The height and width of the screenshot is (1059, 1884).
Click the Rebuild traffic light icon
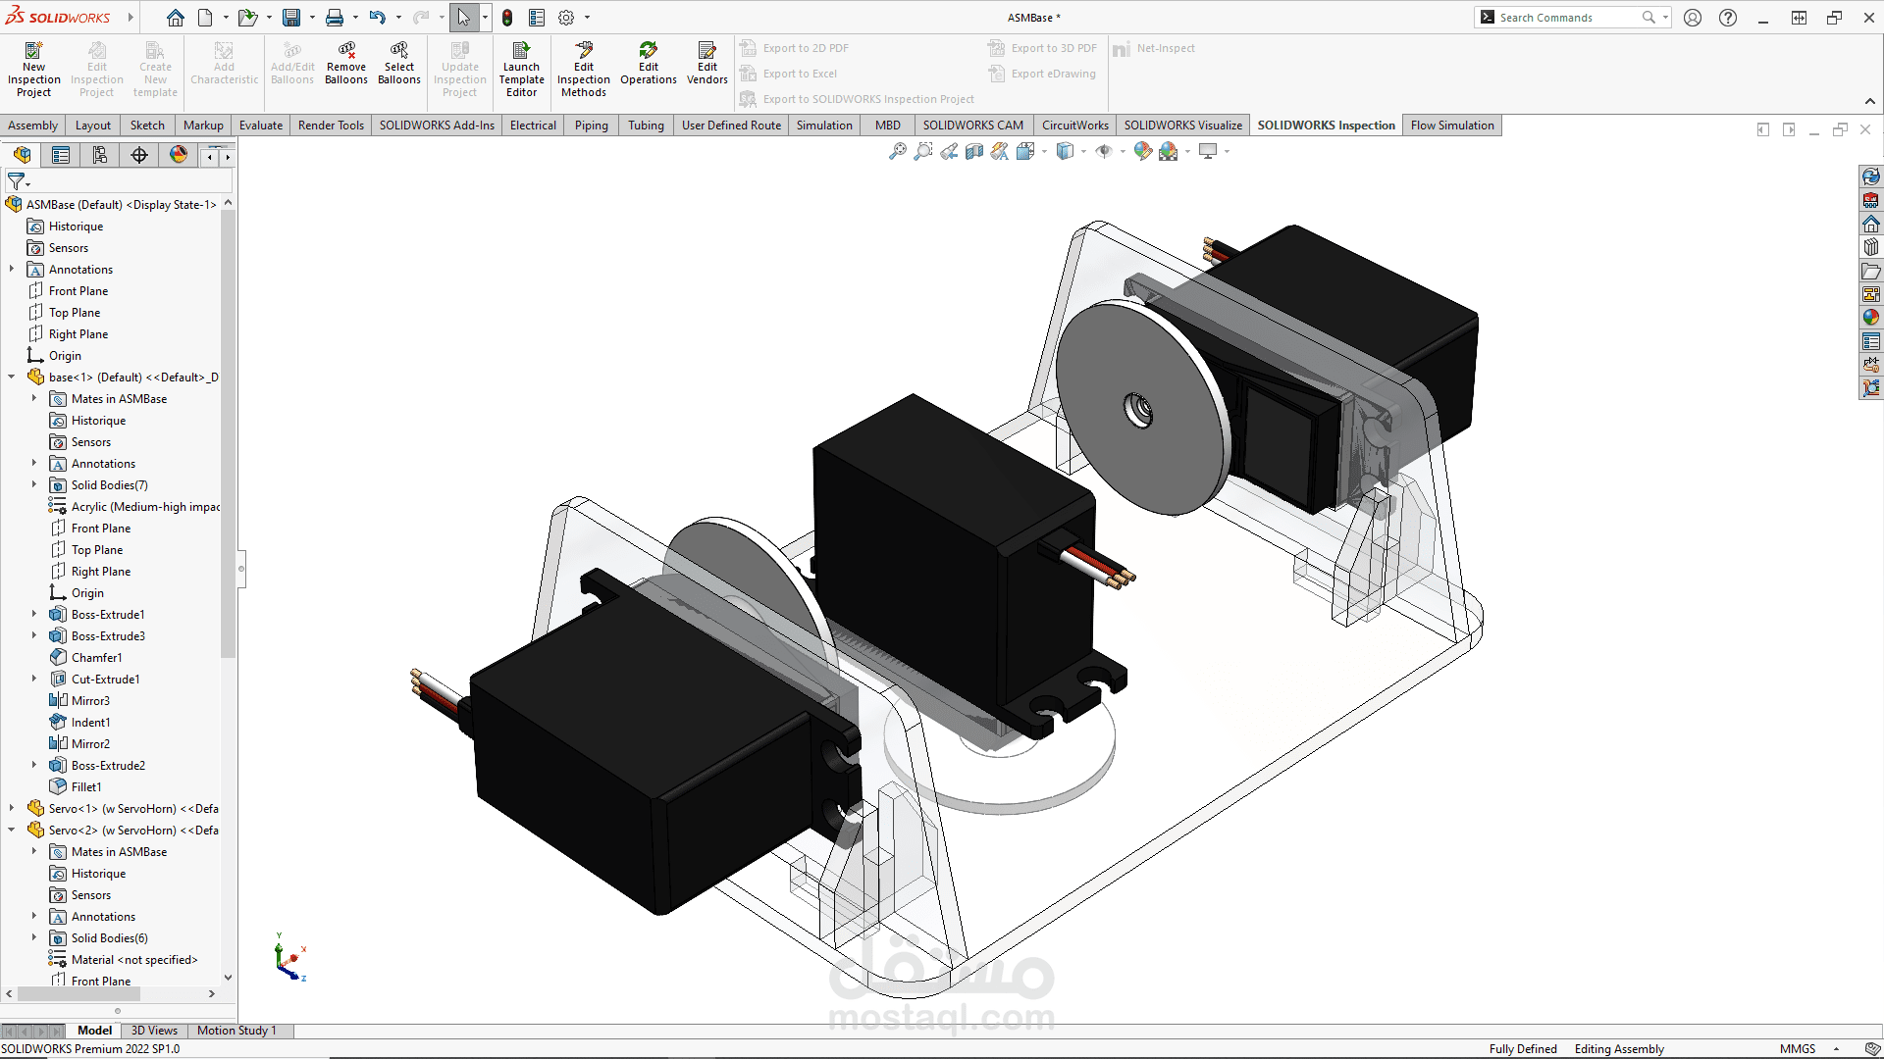click(507, 18)
